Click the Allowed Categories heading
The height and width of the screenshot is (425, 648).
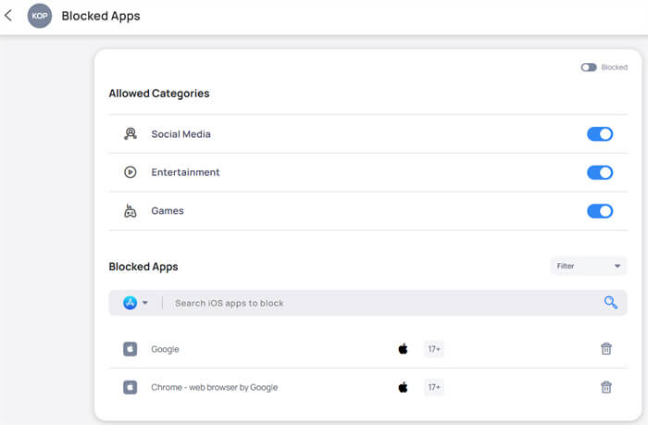click(x=159, y=94)
